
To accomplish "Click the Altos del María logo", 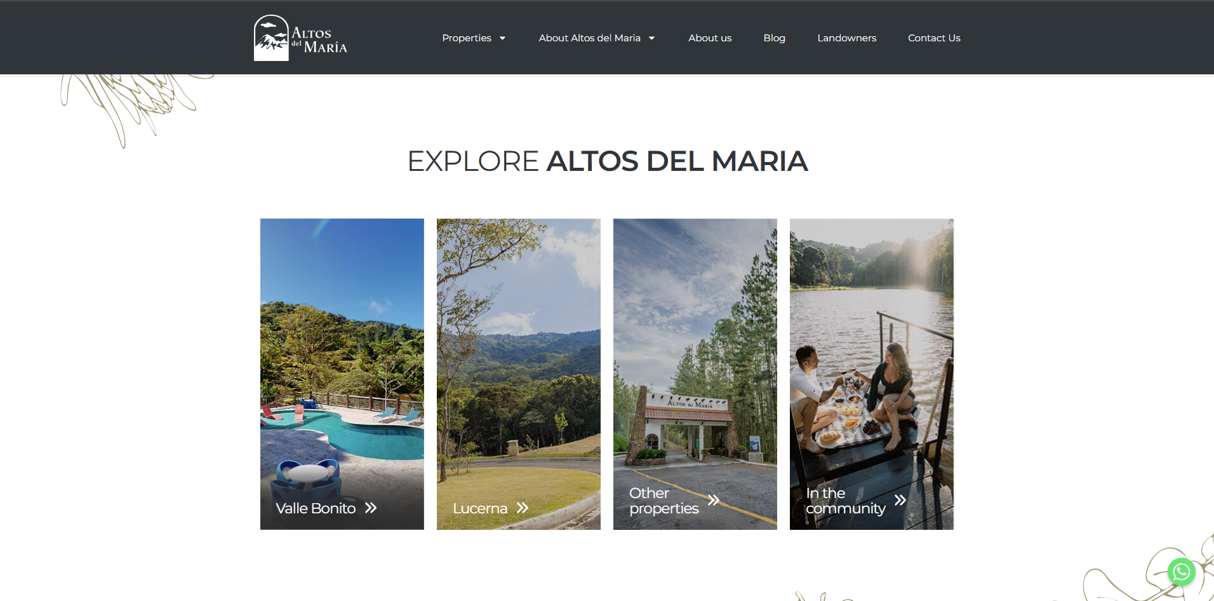I will (300, 38).
